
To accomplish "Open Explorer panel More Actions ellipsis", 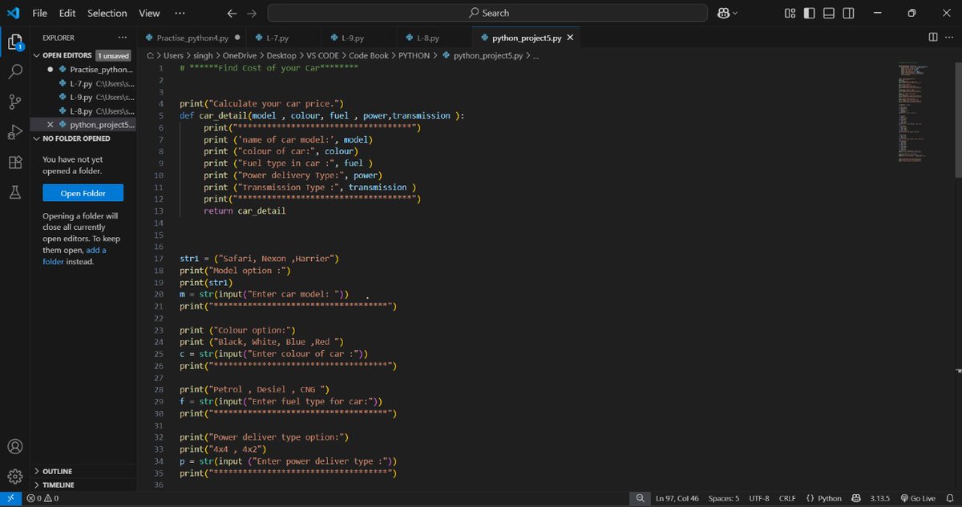I will click(x=122, y=38).
